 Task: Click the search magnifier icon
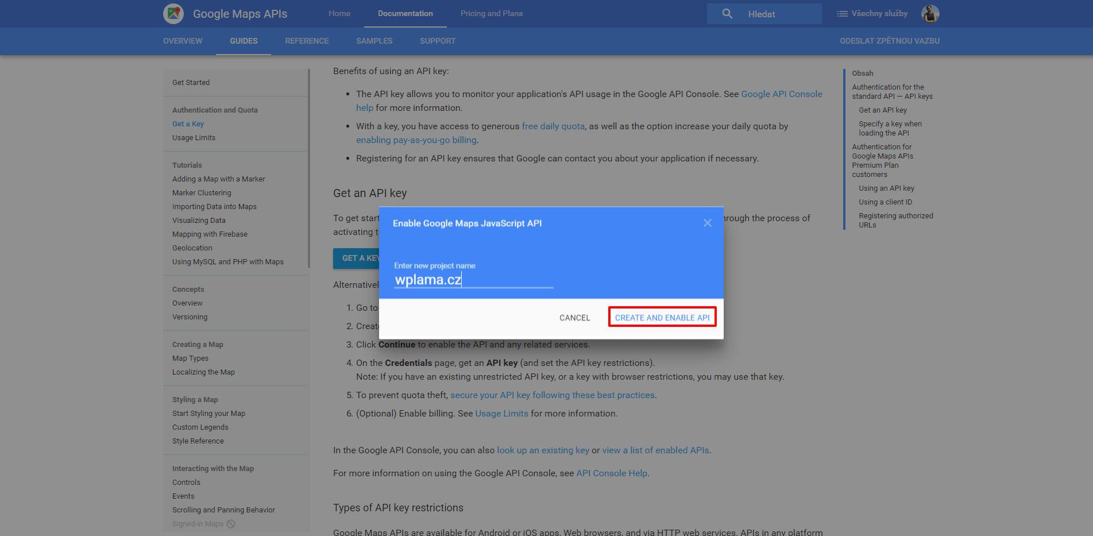(727, 14)
